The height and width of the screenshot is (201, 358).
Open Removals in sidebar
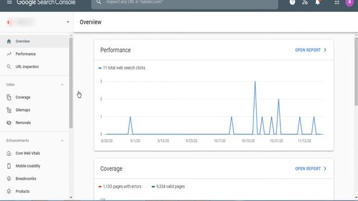(x=34, y=123)
